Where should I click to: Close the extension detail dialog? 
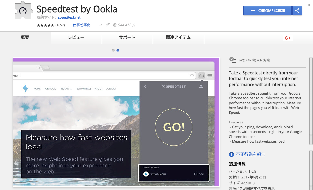[x=309, y=5]
